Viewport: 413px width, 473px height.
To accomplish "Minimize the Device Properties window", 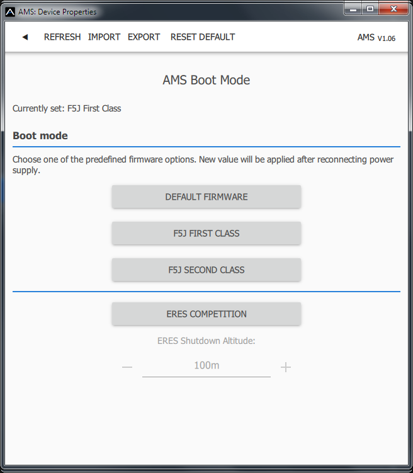I will [x=353, y=9].
